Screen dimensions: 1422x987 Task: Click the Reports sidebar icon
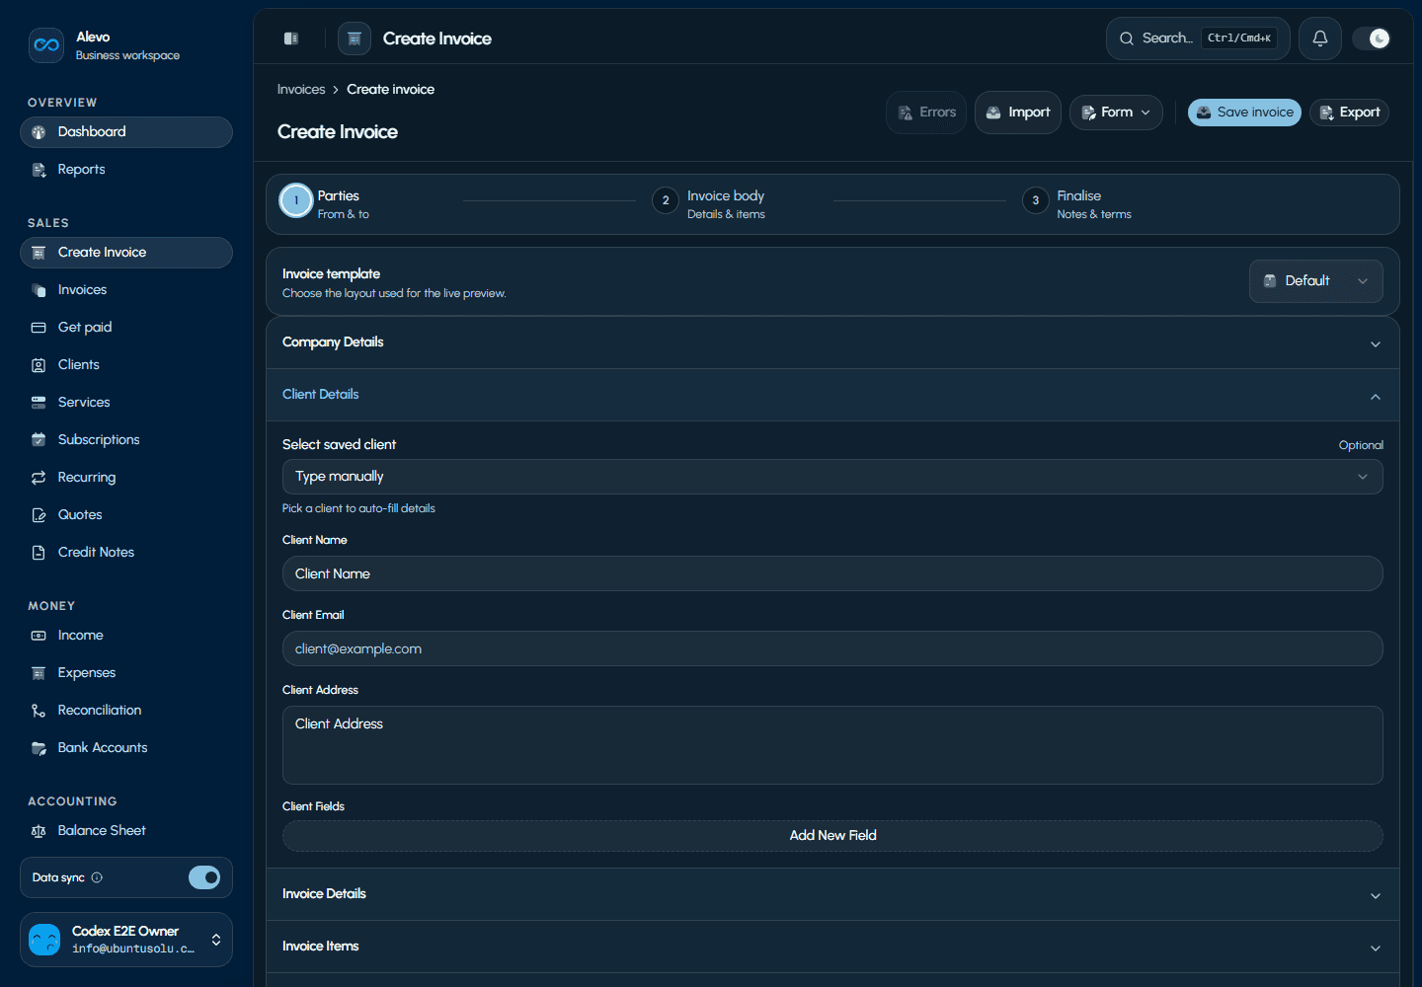click(x=39, y=170)
